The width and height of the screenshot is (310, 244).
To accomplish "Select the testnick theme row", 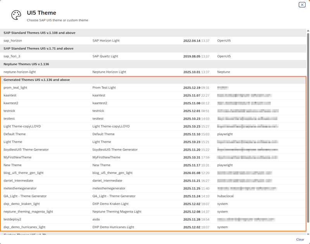I will [153, 111].
